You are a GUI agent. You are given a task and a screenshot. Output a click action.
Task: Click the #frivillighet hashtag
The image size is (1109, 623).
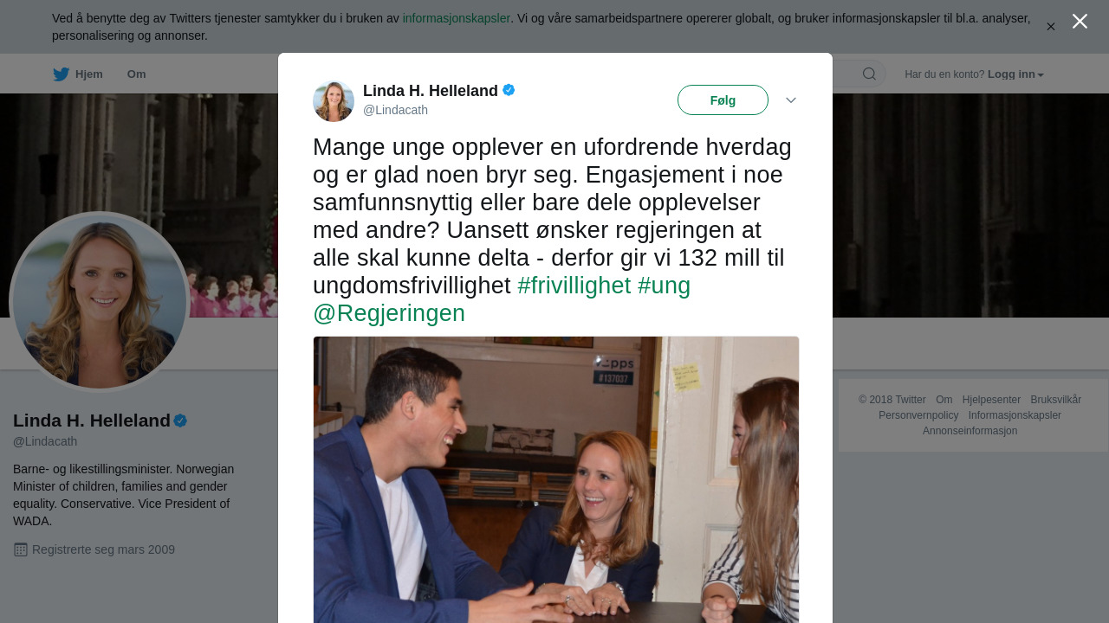[x=574, y=286]
